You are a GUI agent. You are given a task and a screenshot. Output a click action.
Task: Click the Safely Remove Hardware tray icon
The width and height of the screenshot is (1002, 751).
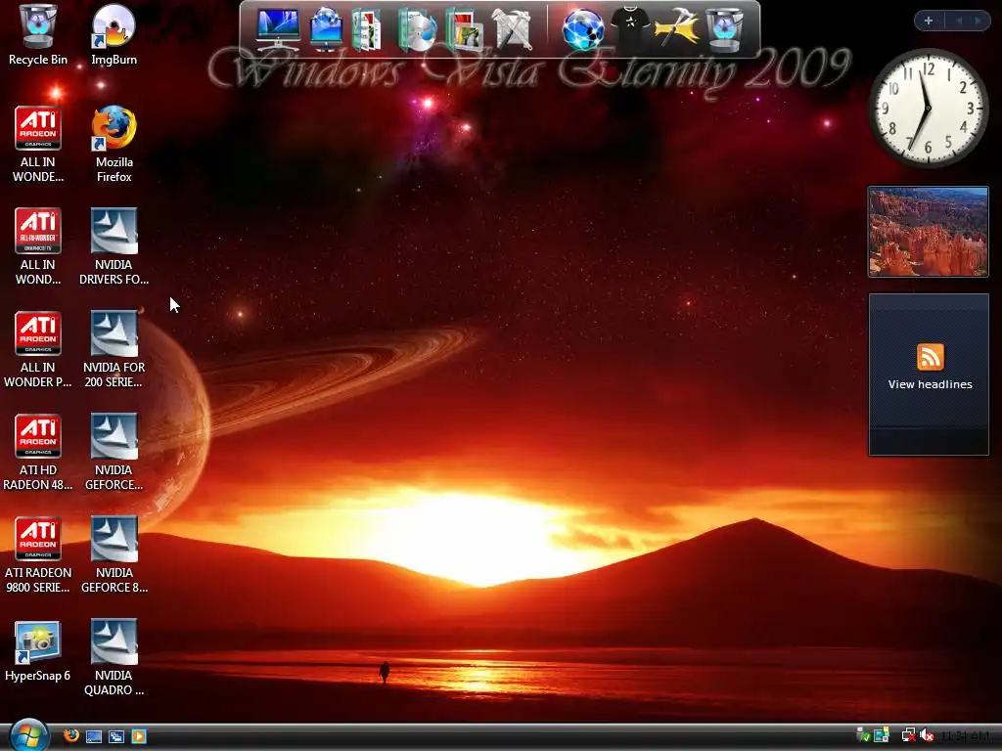[863, 735]
